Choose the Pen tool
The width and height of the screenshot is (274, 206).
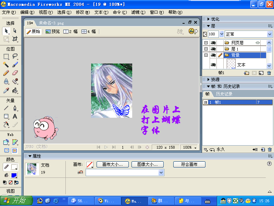click(15, 108)
